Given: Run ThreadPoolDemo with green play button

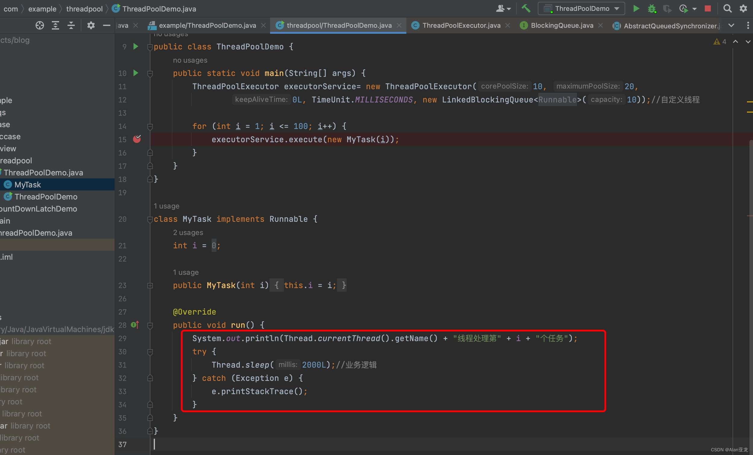Looking at the screenshot, I should click(636, 8).
